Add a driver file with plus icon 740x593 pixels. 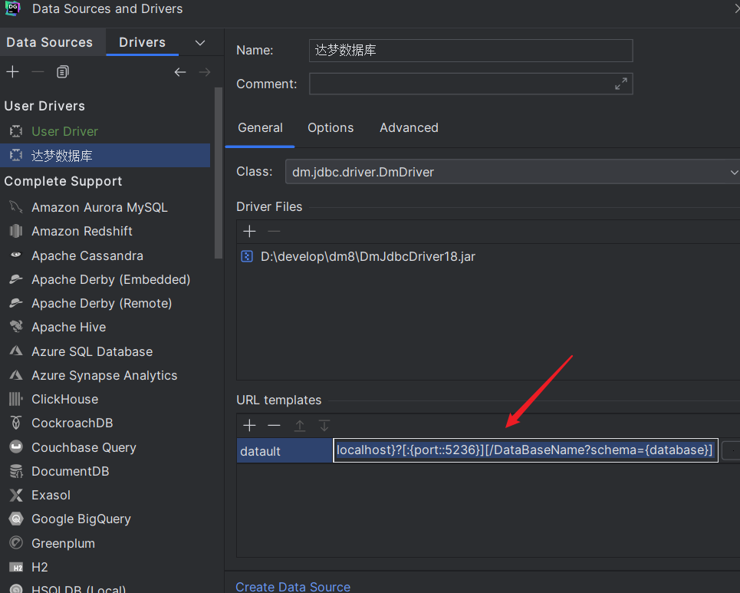(249, 232)
